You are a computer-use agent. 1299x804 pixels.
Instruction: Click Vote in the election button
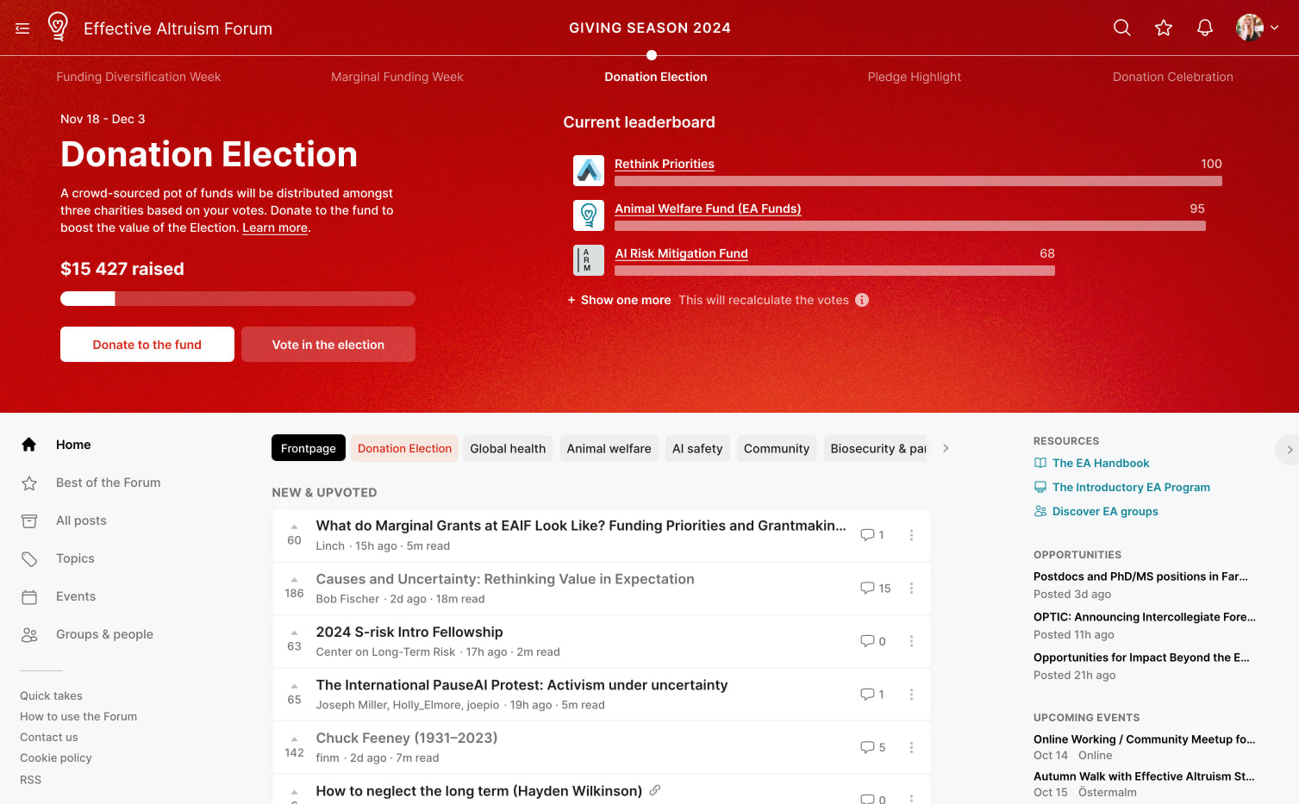pyautogui.click(x=328, y=345)
